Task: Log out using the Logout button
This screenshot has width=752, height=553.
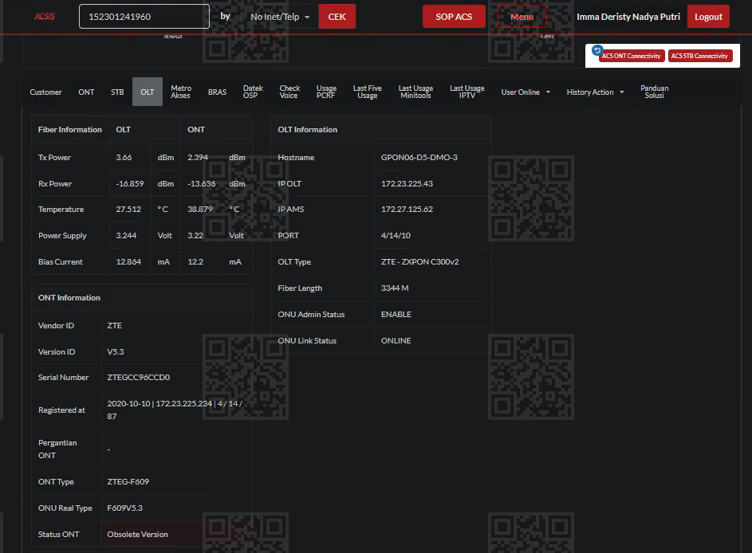Action: point(708,17)
